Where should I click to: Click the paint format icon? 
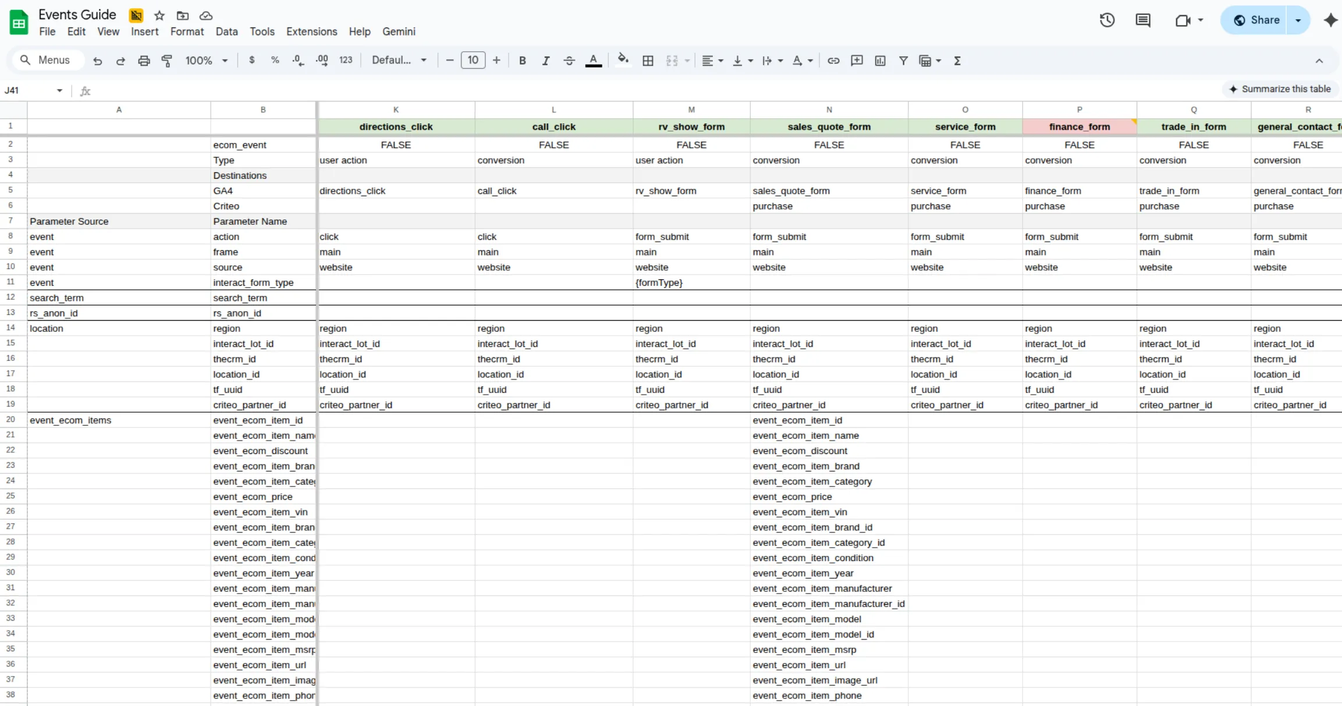click(x=167, y=61)
